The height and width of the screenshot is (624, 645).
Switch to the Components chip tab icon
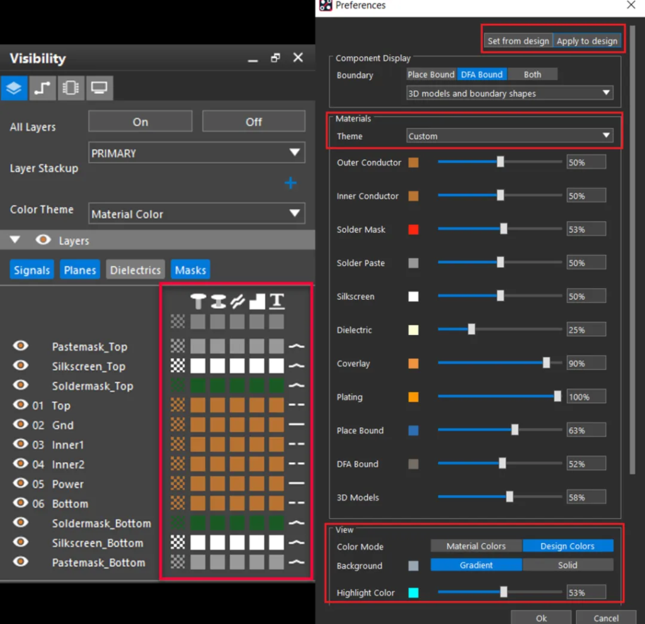71,88
